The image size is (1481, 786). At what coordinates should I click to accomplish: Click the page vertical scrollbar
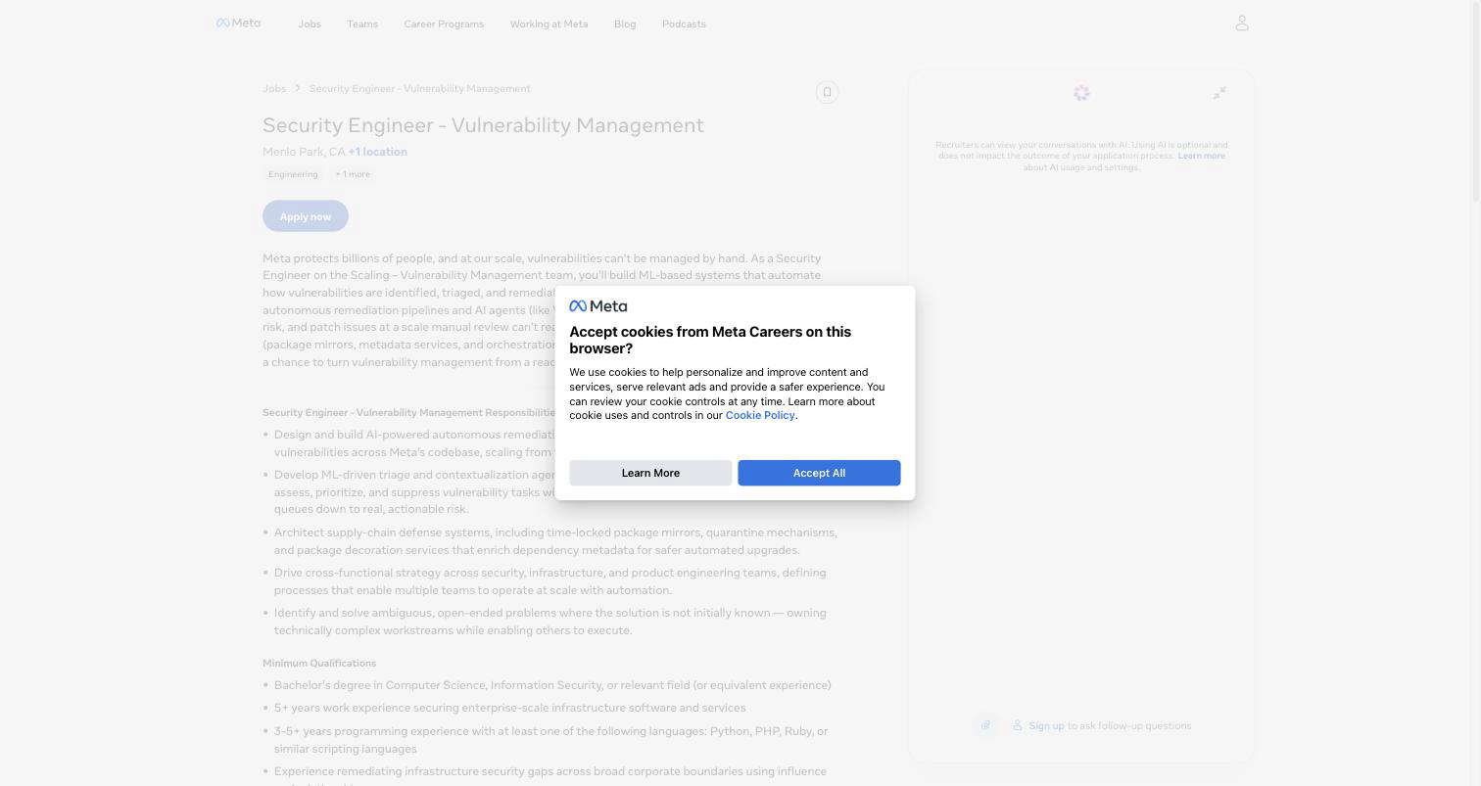tap(1476, 102)
